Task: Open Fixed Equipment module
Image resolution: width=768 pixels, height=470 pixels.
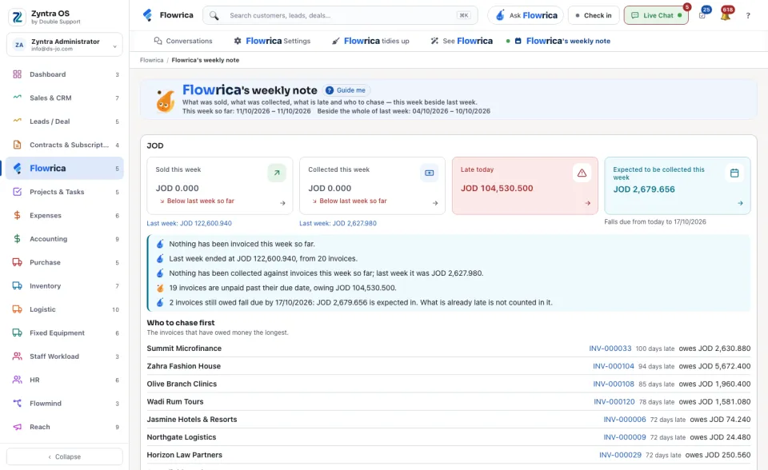Action: click(65, 333)
